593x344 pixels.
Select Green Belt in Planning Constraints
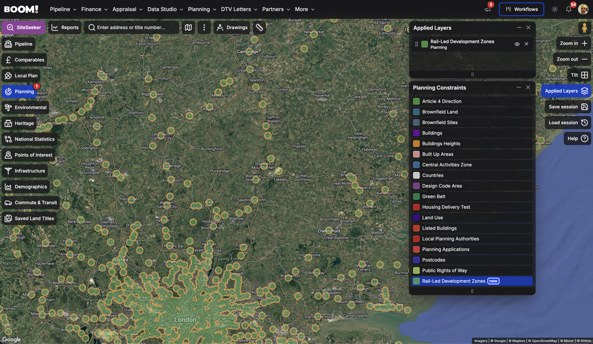coord(433,196)
